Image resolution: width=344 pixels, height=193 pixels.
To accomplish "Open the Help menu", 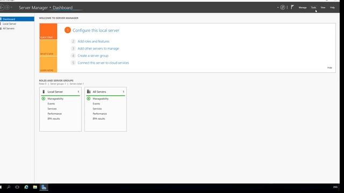I will pyautogui.click(x=332, y=8).
